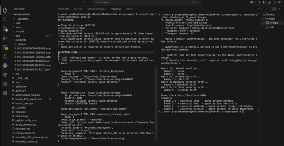The height and width of the screenshot is (146, 284).
Task: Open chat dropdown arrow in title bar
Action: click(199, 2)
